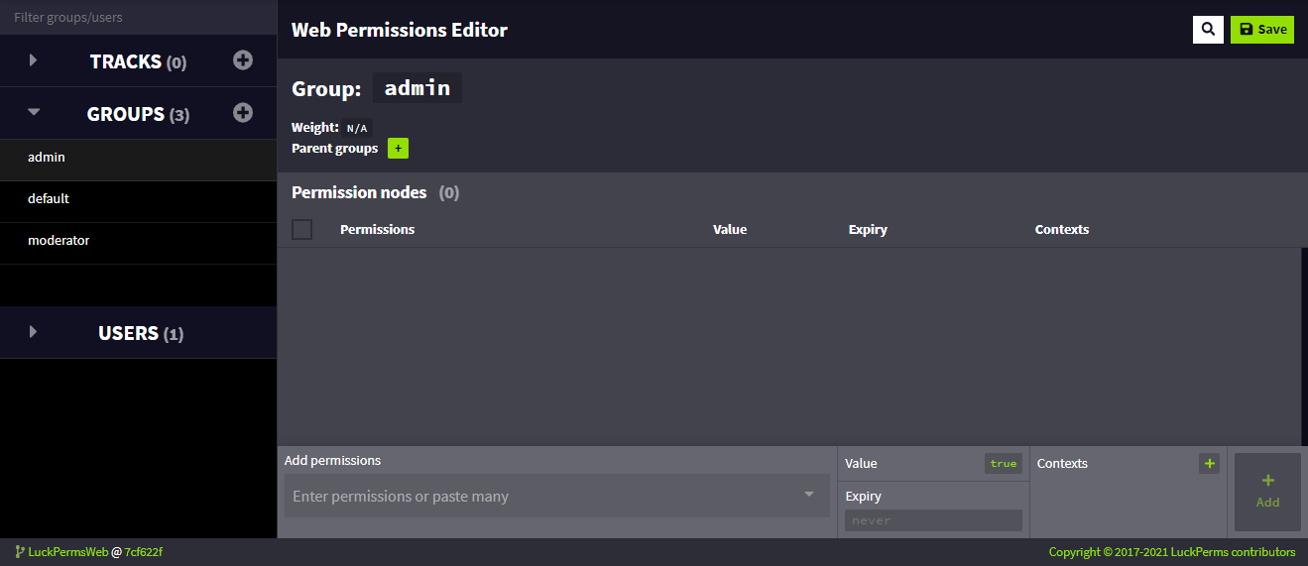1308x566 pixels.
Task: Click the large Add permission button
Action: tap(1267, 492)
